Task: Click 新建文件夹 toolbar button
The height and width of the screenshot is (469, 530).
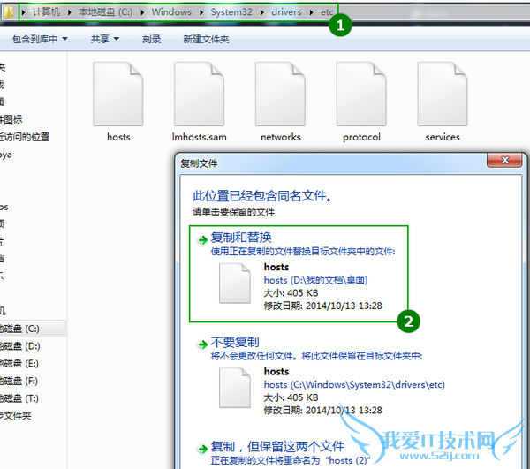Action: [206, 39]
